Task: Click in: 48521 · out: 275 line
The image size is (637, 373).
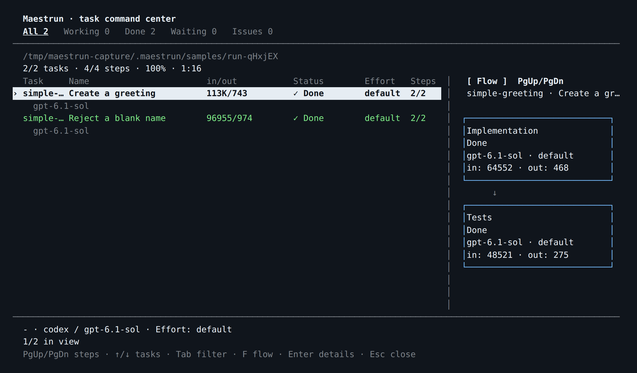Action: click(x=517, y=255)
